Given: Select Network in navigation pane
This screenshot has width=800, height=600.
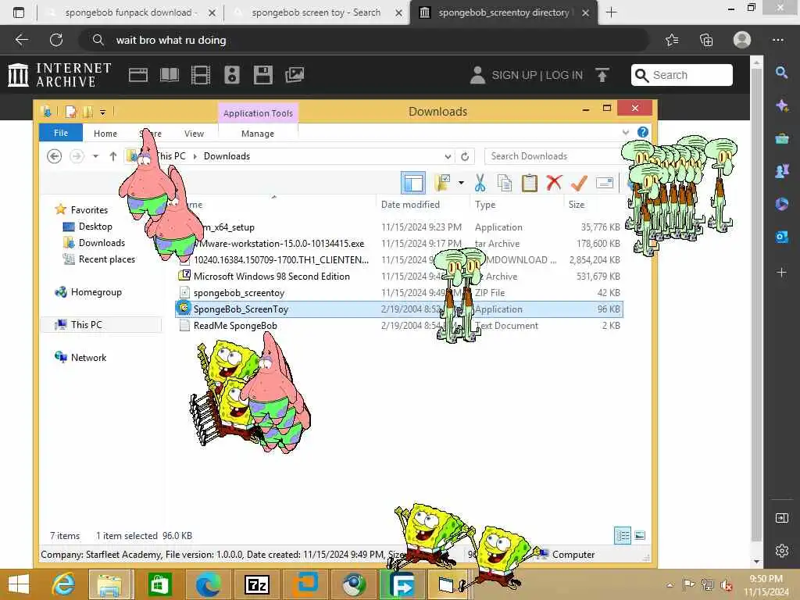Looking at the screenshot, I should pos(88,358).
